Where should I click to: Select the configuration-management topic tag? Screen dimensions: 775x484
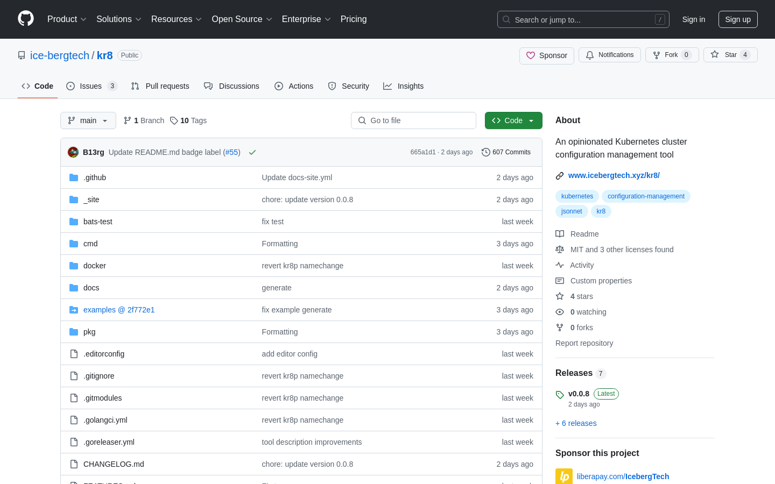pos(646,196)
